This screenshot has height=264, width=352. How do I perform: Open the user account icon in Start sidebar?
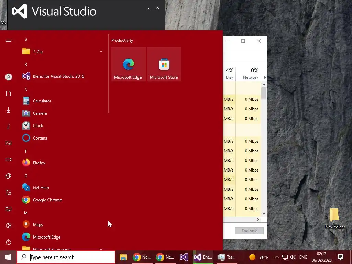[x=9, y=77]
